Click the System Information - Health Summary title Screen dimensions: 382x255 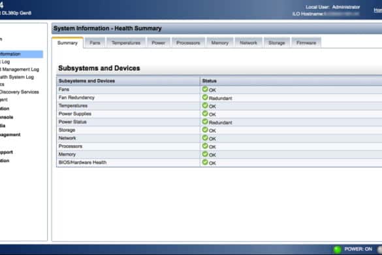click(108, 28)
